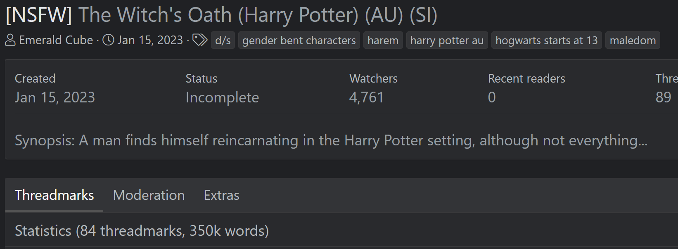Screen dimensions: 678x249
Task: Click the Recent readers value 0
Action: point(492,97)
